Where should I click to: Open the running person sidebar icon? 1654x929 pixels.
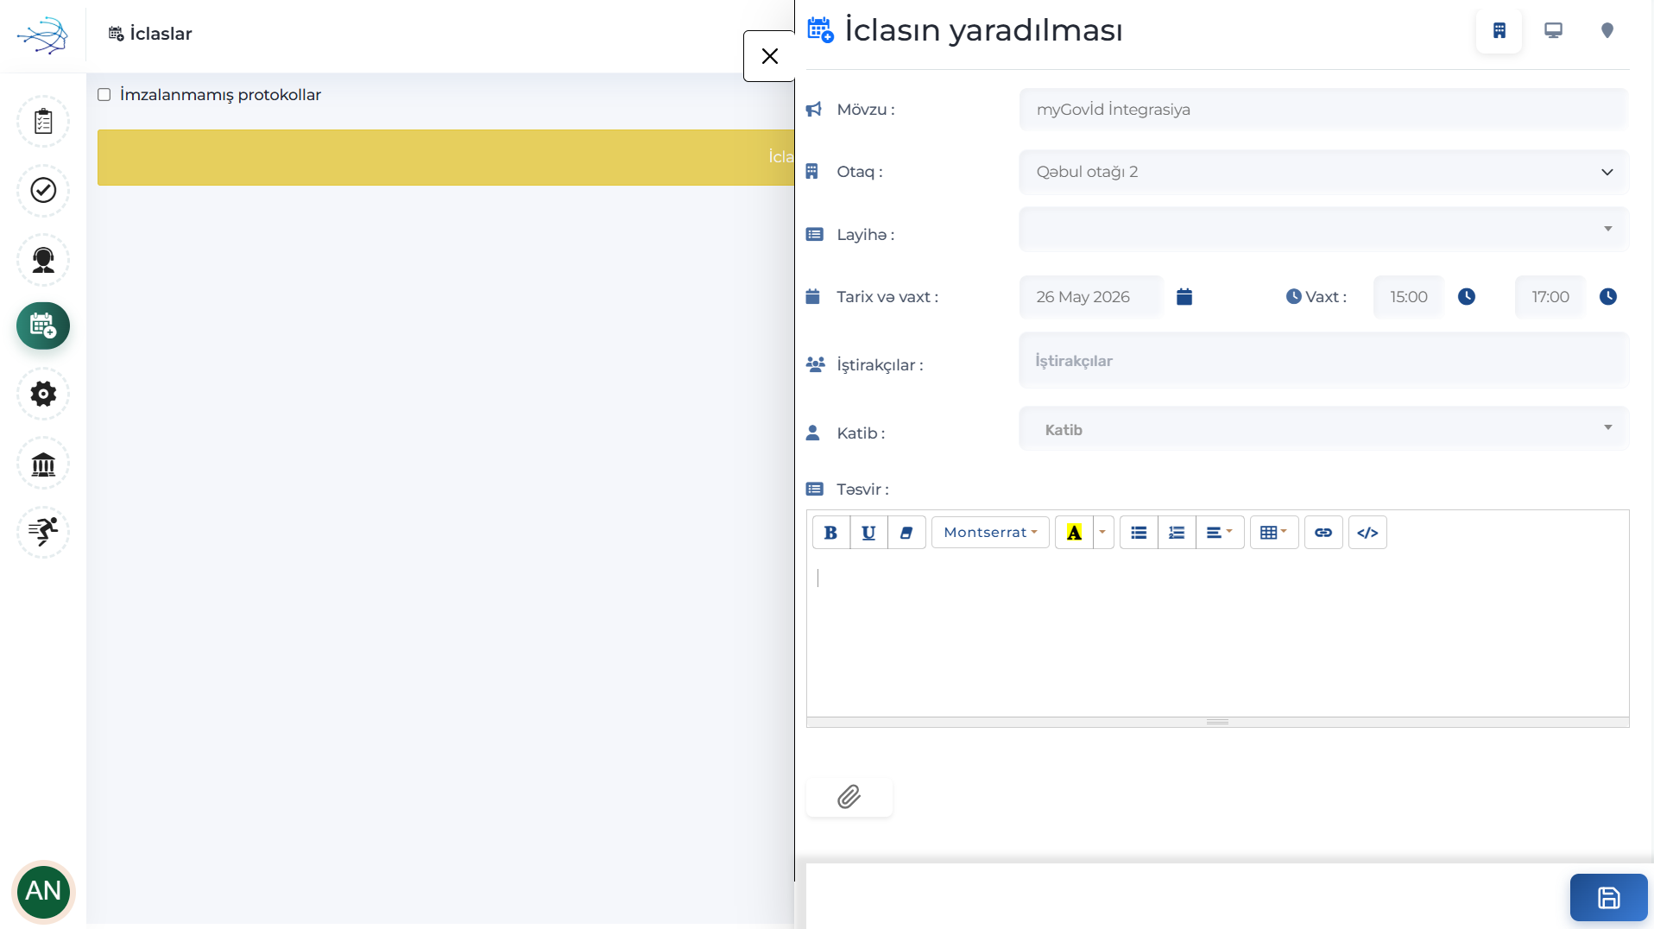pos(43,532)
